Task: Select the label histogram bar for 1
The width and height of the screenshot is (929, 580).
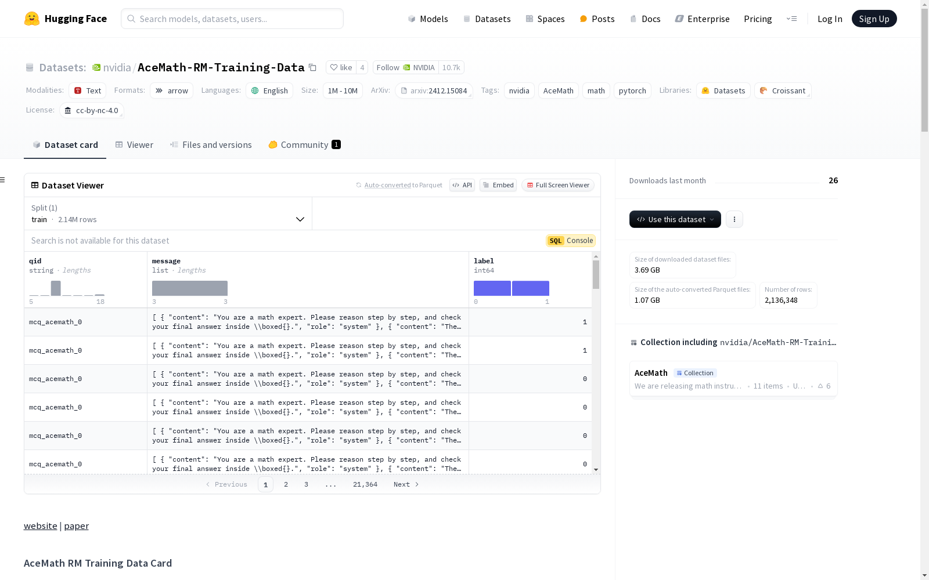Action: (531, 288)
